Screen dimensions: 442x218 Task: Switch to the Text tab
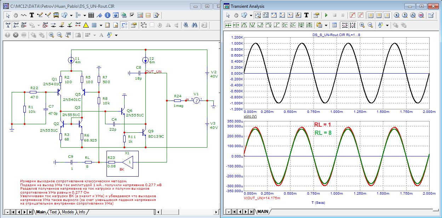pos(53,212)
